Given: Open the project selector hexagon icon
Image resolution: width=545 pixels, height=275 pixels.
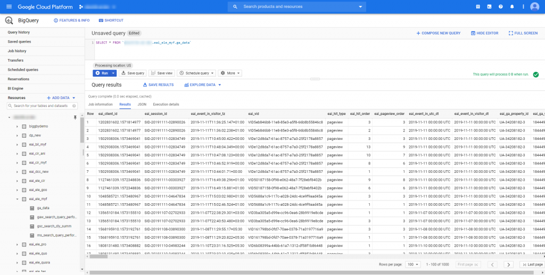Looking at the screenshot, I should [81, 6].
